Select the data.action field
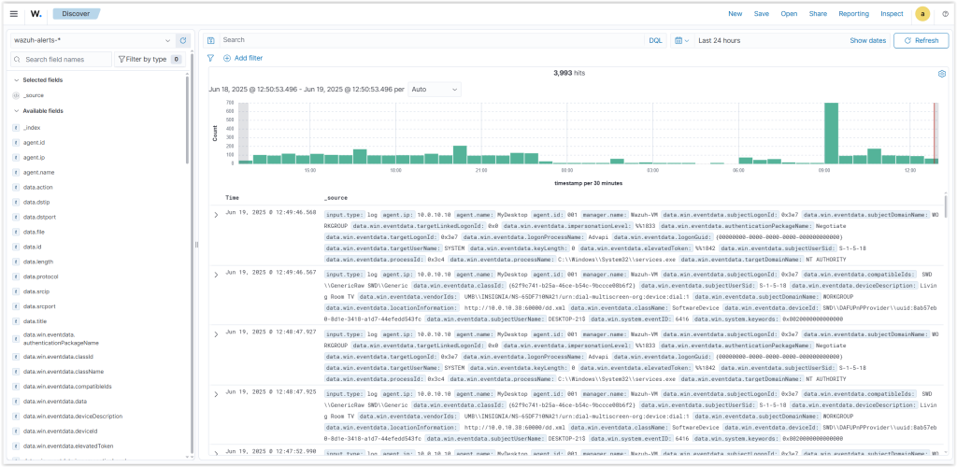This screenshot has height=467, width=957. coord(37,187)
